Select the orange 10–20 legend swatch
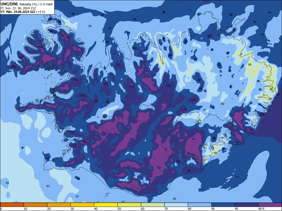Viewport: 282px width, 211px height. pyautogui.click(x=36, y=205)
